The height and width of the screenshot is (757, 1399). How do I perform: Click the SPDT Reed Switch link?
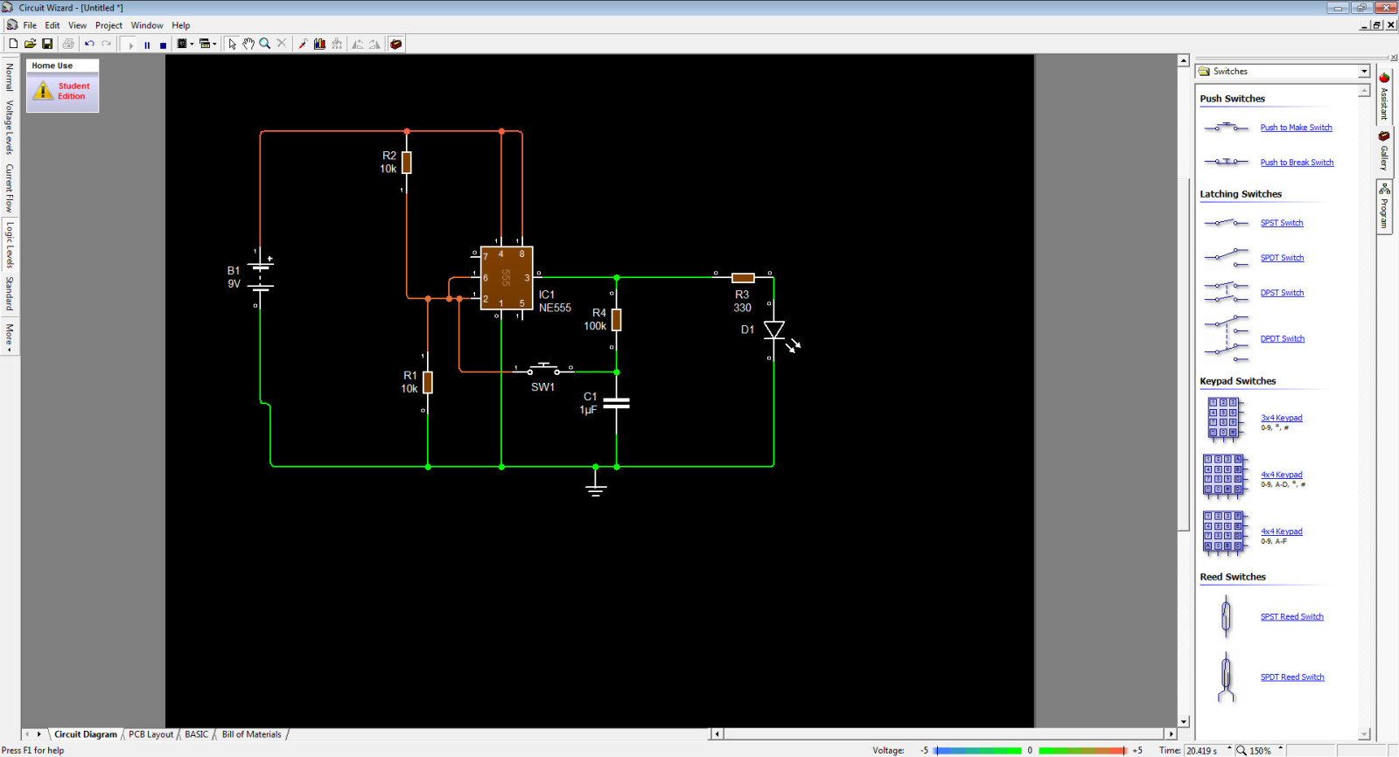coord(1292,677)
